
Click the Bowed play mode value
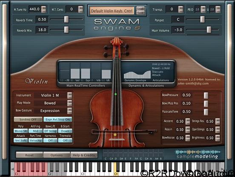pos(50,103)
